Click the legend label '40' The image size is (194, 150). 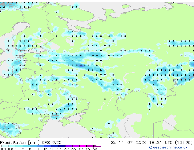click(80, 149)
